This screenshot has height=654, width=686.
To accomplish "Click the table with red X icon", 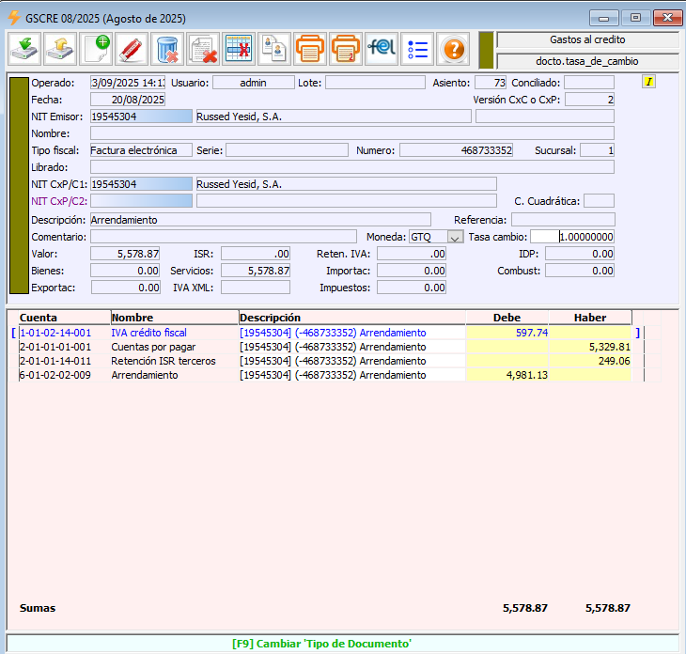I will (x=239, y=48).
